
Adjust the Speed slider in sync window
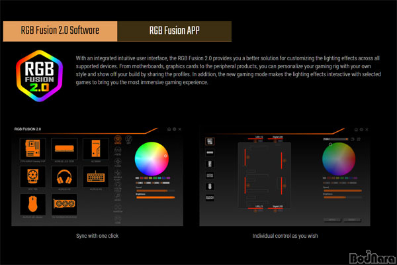point(155,190)
